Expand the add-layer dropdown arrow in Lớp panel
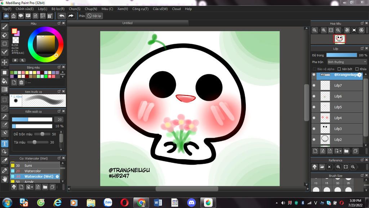 (x=341, y=151)
